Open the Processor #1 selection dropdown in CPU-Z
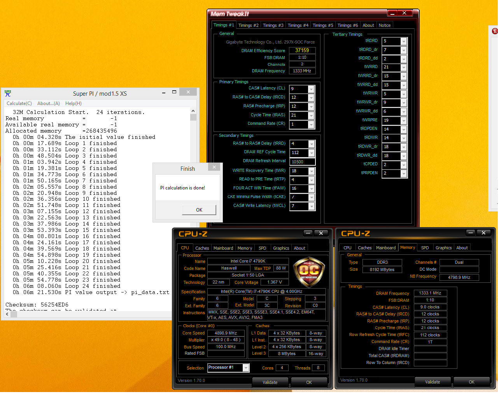This screenshot has height=394, width=499. [246, 368]
